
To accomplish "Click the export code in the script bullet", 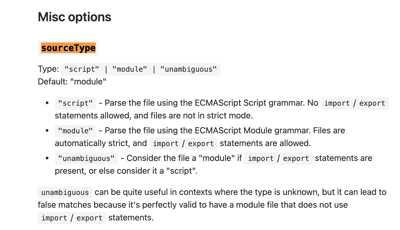I will point(372,103).
